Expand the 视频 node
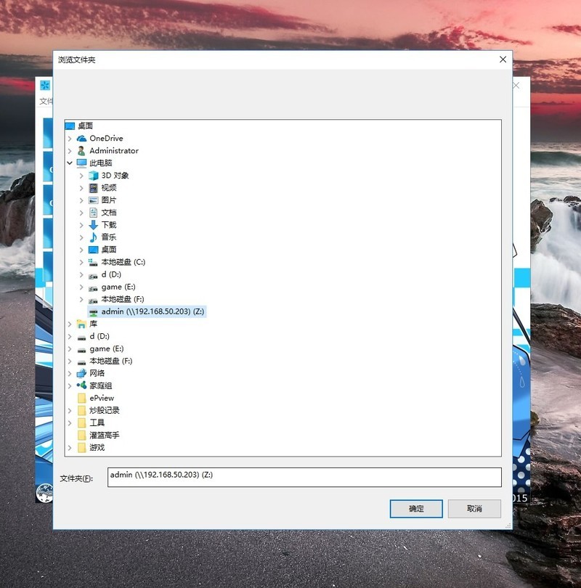This screenshot has height=588, width=581. (x=81, y=188)
